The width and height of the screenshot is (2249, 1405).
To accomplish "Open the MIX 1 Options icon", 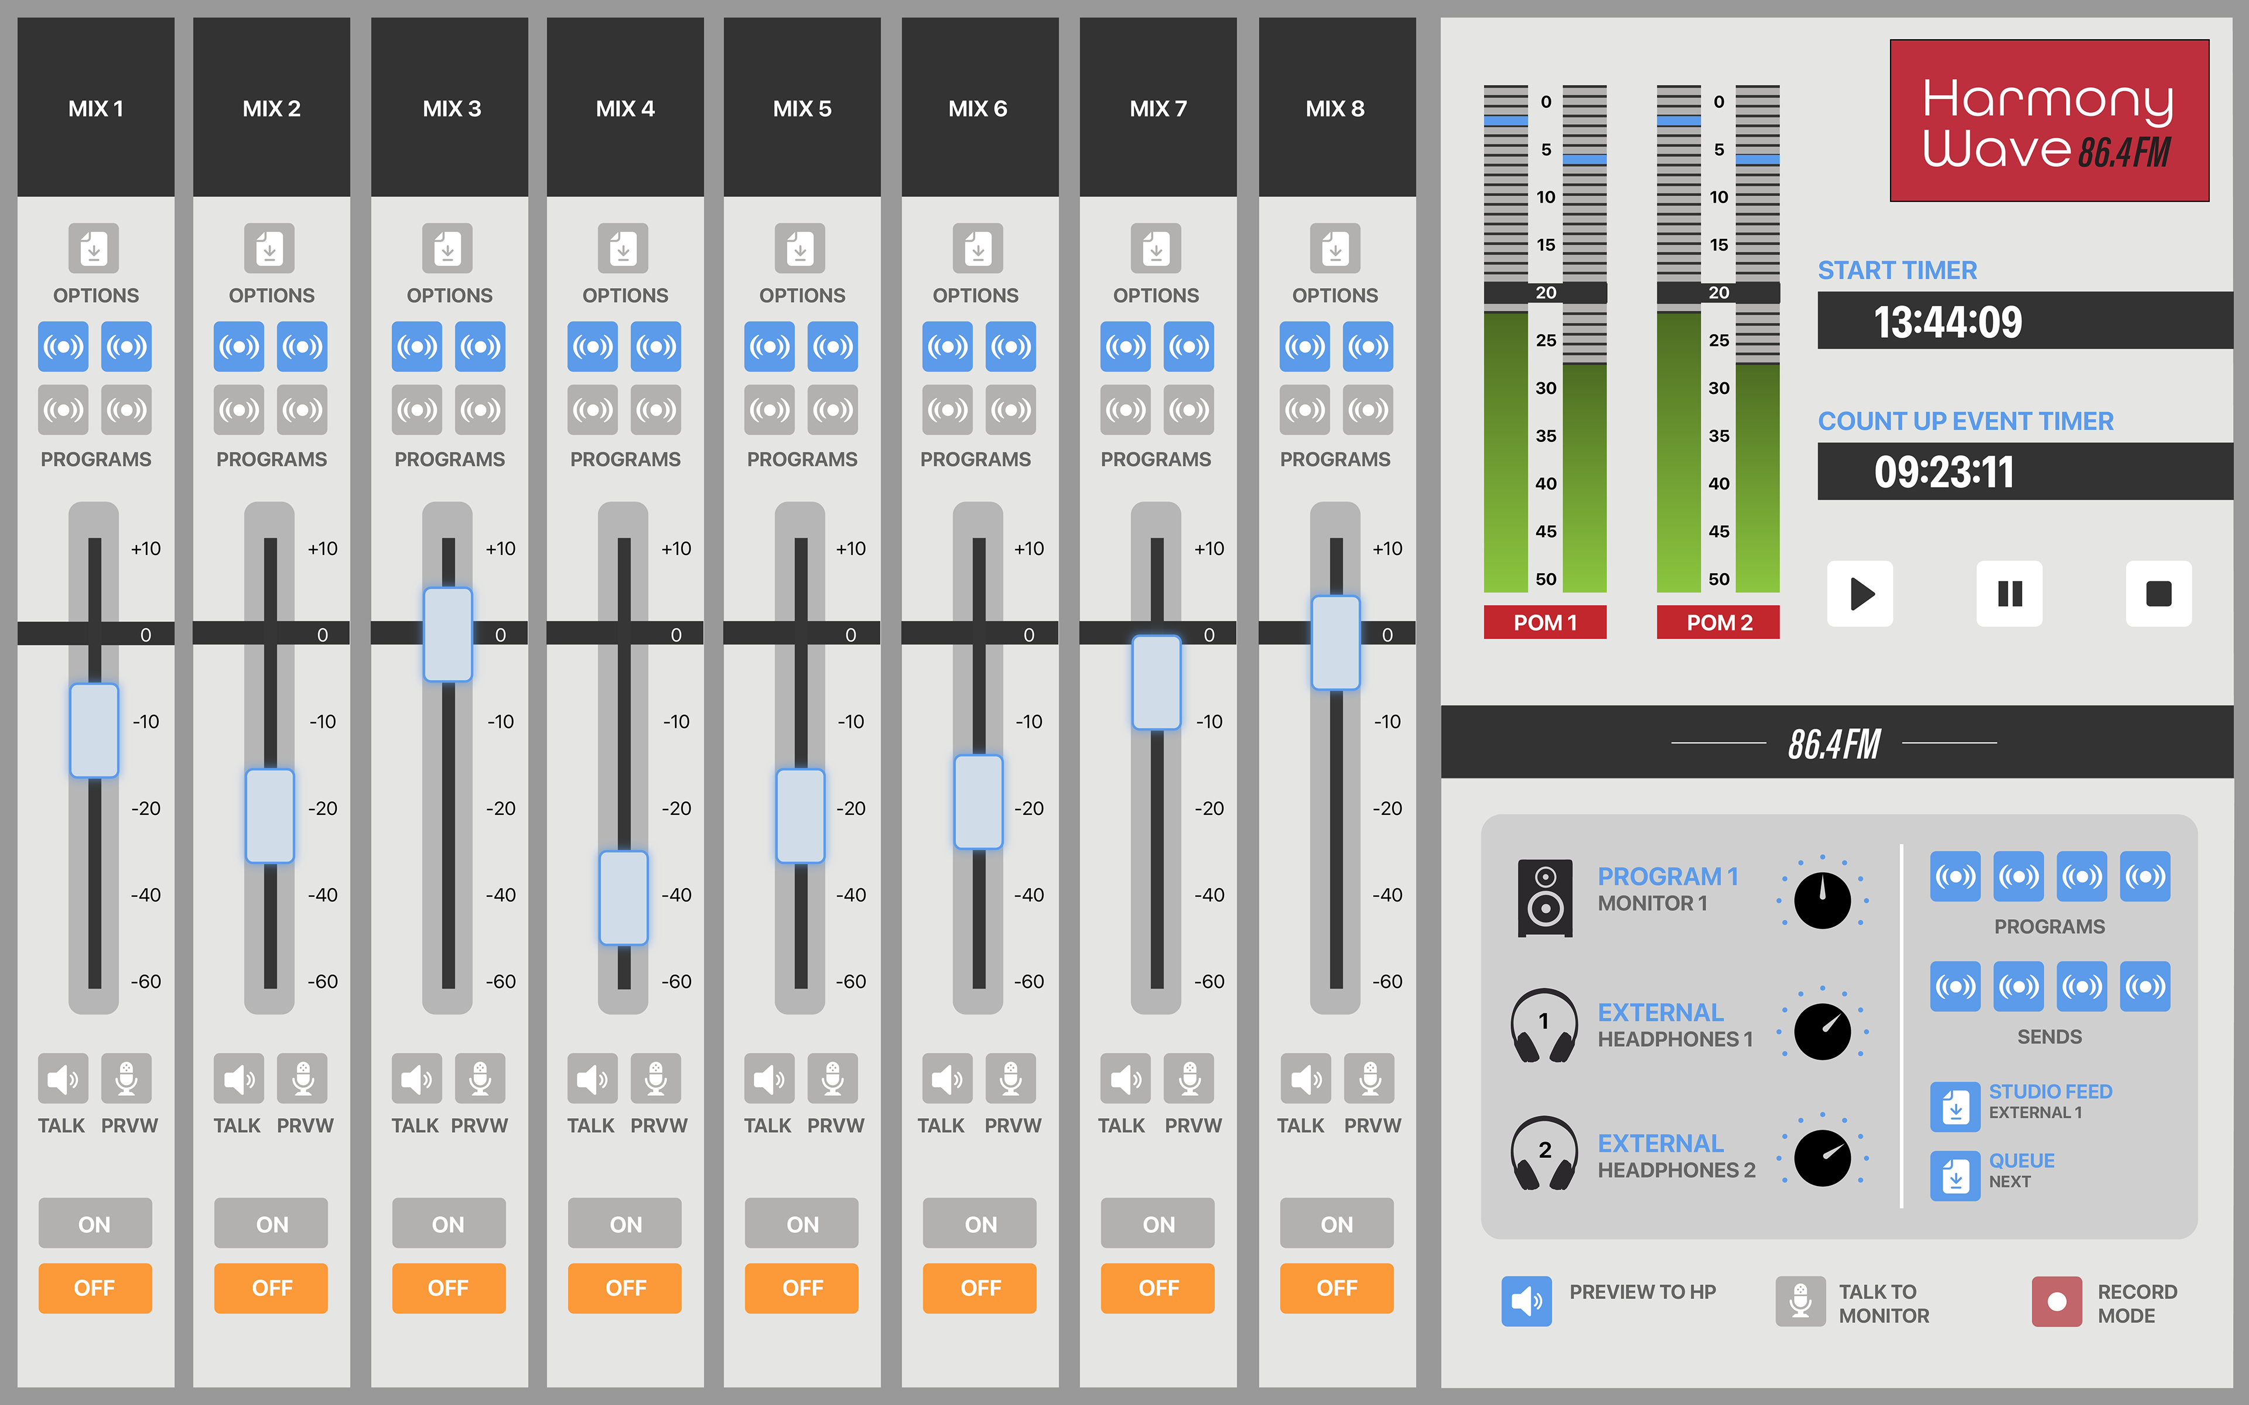I will pyautogui.click(x=93, y=248).
